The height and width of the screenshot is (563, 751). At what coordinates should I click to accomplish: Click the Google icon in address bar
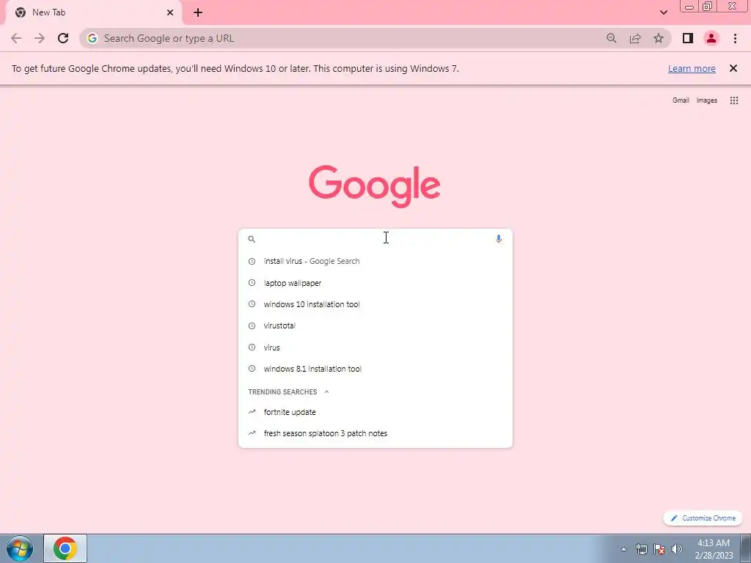92,38
